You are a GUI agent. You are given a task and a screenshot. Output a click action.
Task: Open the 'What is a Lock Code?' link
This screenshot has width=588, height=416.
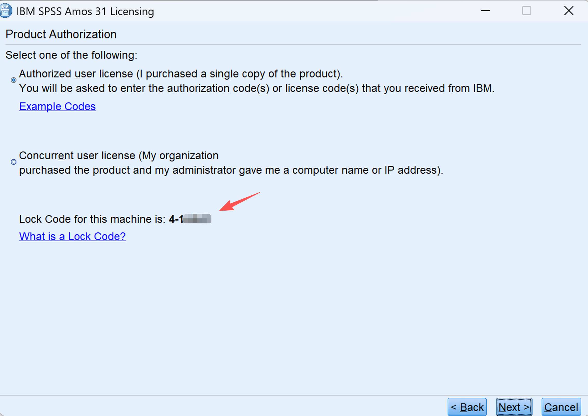[72, 236]
